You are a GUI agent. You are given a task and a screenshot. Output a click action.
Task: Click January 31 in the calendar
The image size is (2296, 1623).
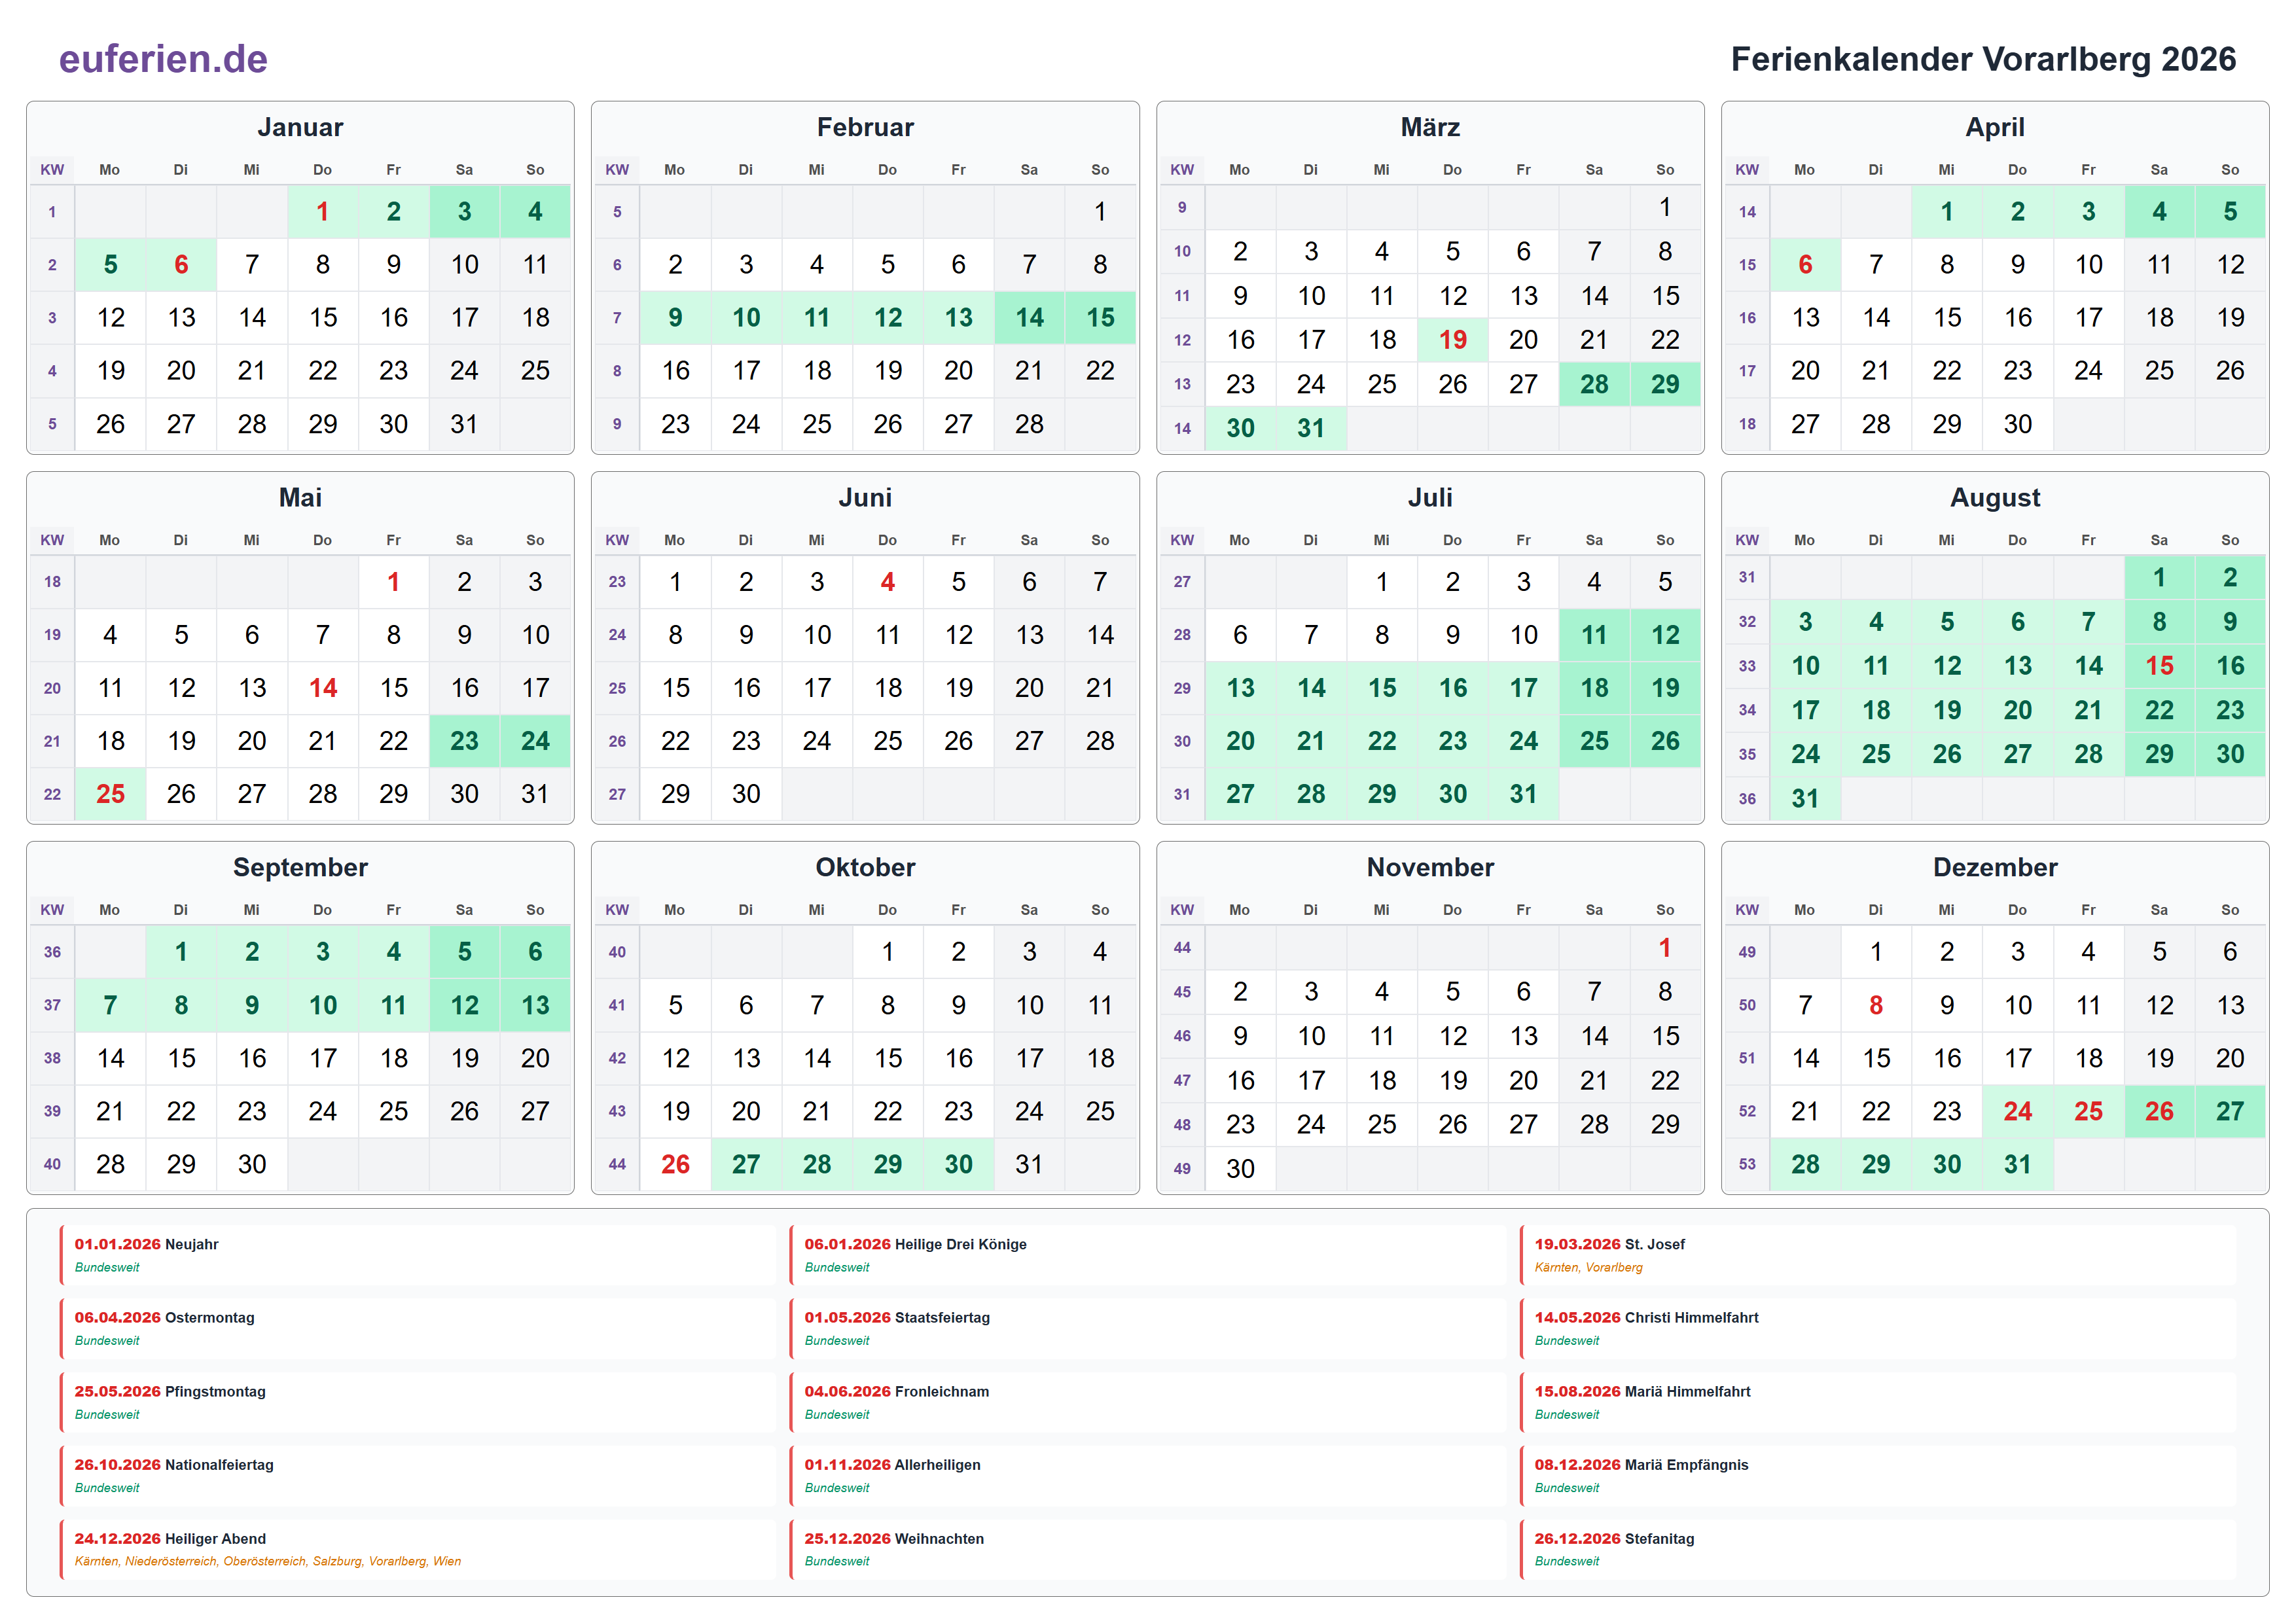pyautogui.click(x=464, y=424)
